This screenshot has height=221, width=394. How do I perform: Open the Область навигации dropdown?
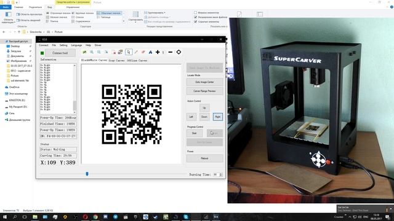[8, 18]
